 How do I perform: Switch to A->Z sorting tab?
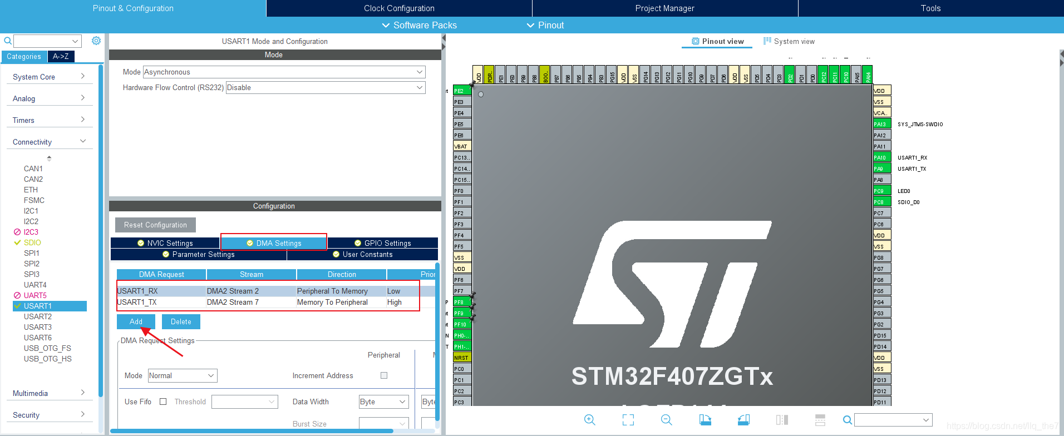point(61,56)
